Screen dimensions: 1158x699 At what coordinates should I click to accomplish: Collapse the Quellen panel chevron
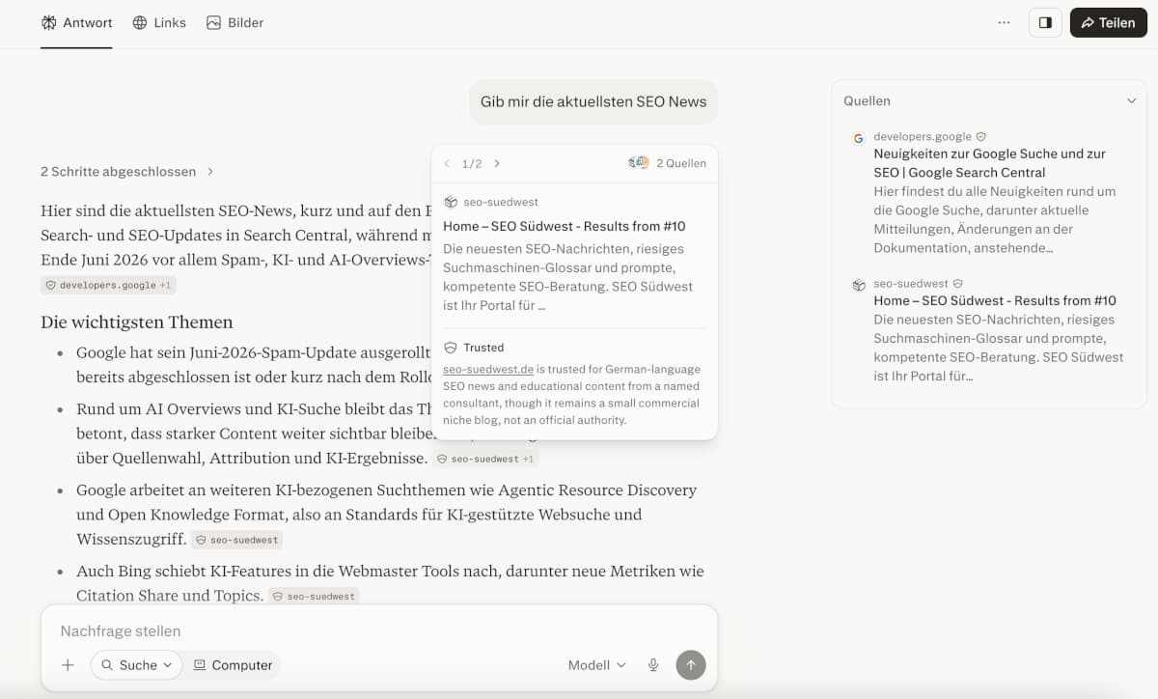(x=1132, y=100)
